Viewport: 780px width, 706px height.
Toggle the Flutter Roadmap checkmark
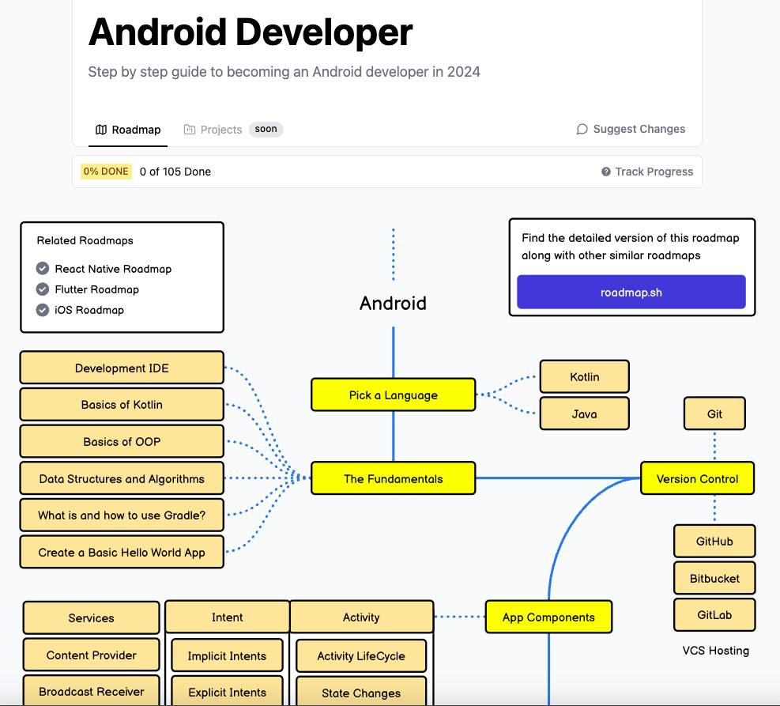point(43,289)
